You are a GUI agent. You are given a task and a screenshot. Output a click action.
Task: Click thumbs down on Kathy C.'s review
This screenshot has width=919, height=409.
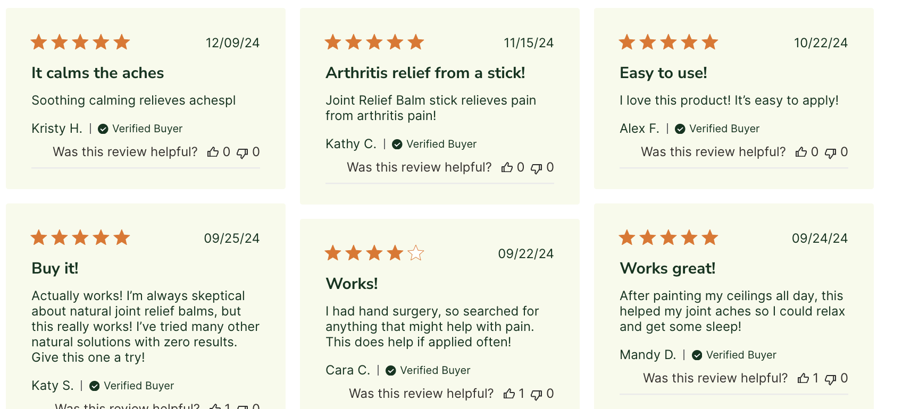[536, 168]
